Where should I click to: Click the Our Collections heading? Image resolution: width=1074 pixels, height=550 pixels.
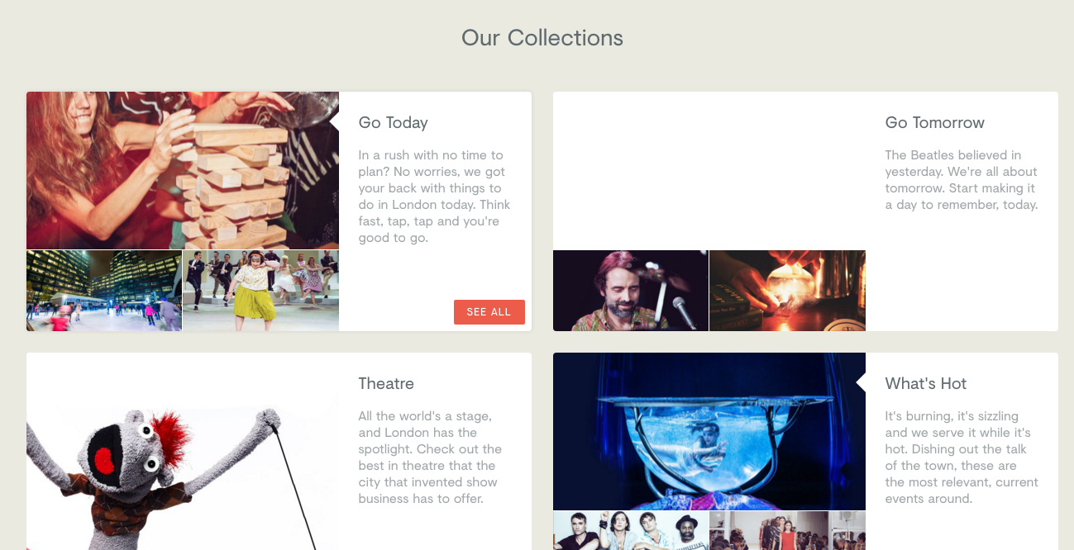point(542,38)
